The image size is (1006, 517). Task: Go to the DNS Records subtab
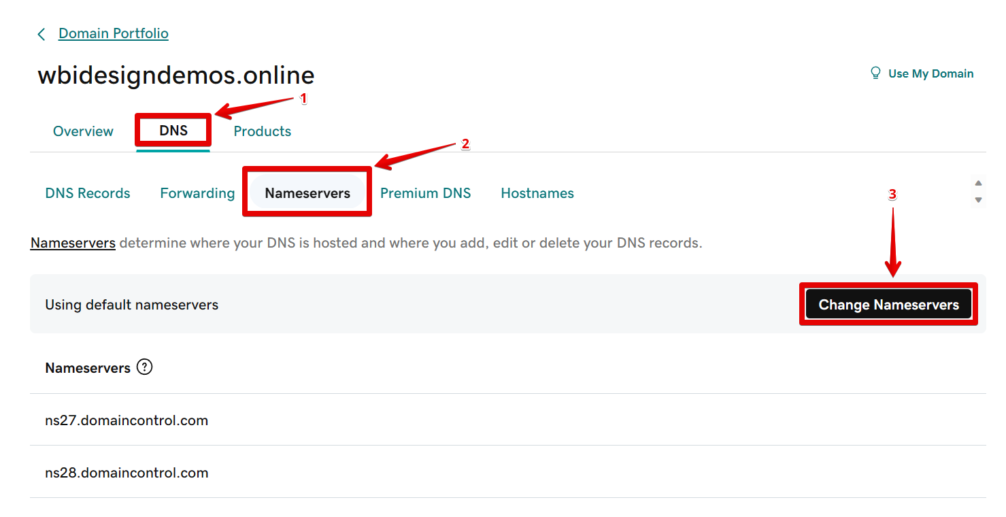pos(88,193)
